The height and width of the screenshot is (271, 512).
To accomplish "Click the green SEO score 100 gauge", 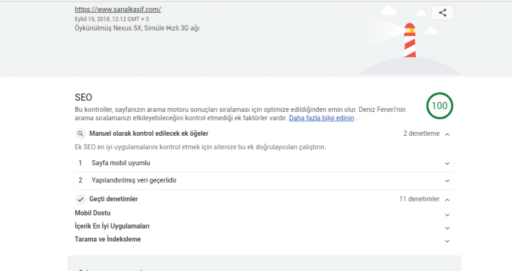I will pyautogui.click(x=439, y=106).
